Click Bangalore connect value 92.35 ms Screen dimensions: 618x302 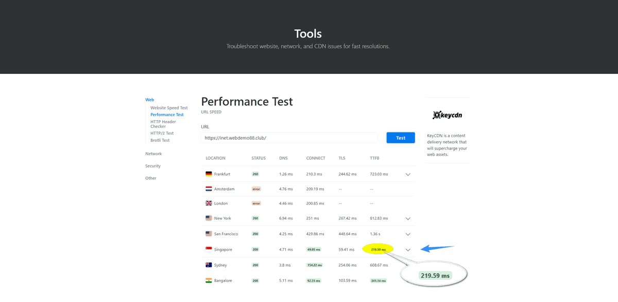click(x=314, y=280)
